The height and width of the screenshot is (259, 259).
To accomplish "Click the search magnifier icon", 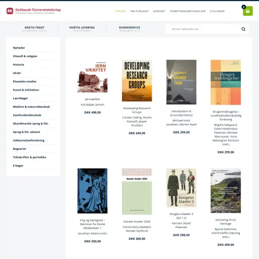I will pos(243,29).
